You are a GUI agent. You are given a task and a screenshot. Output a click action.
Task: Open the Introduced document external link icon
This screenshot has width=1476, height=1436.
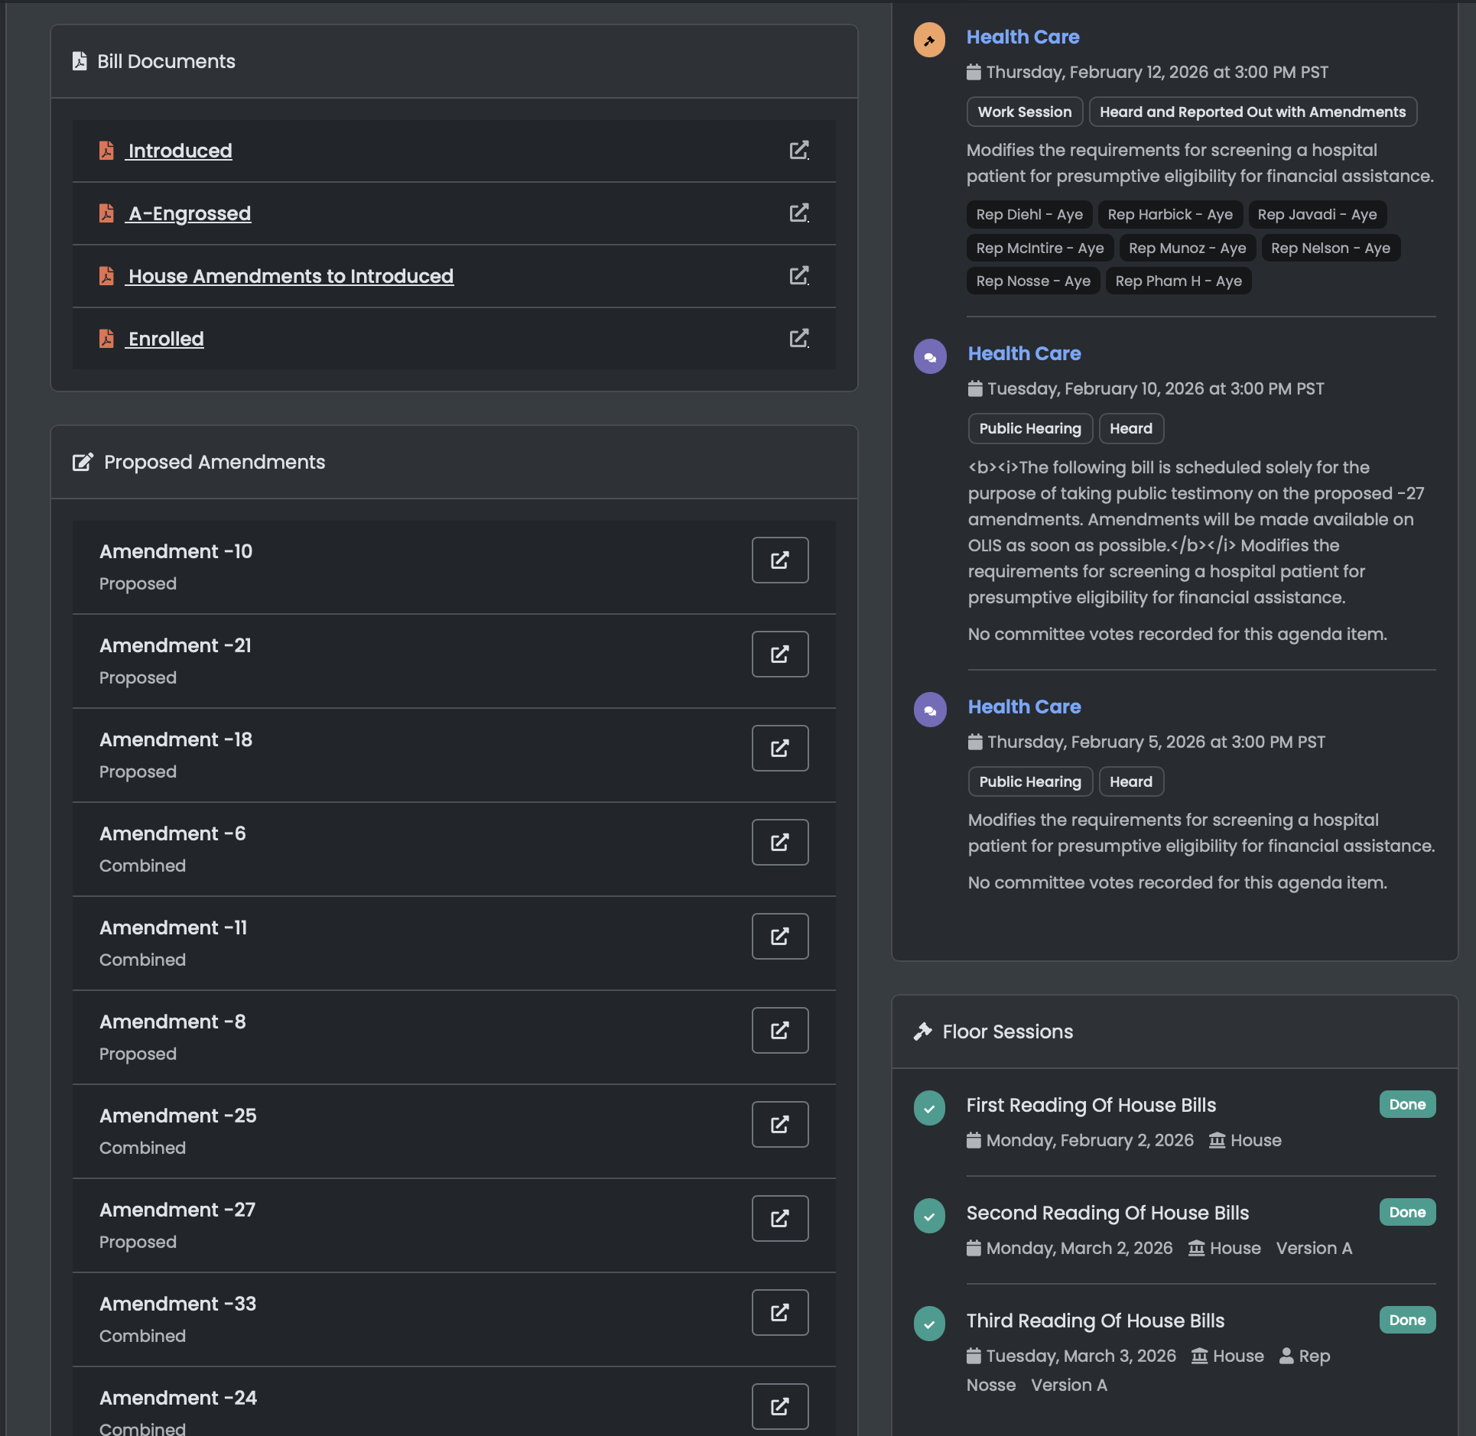(x=799, y=150)
